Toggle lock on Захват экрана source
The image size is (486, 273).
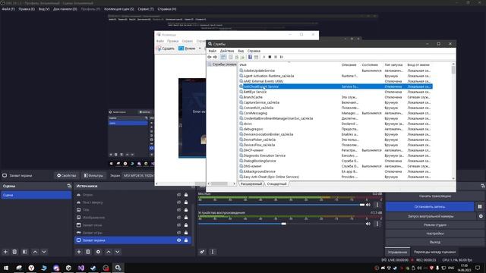point(186,240)
